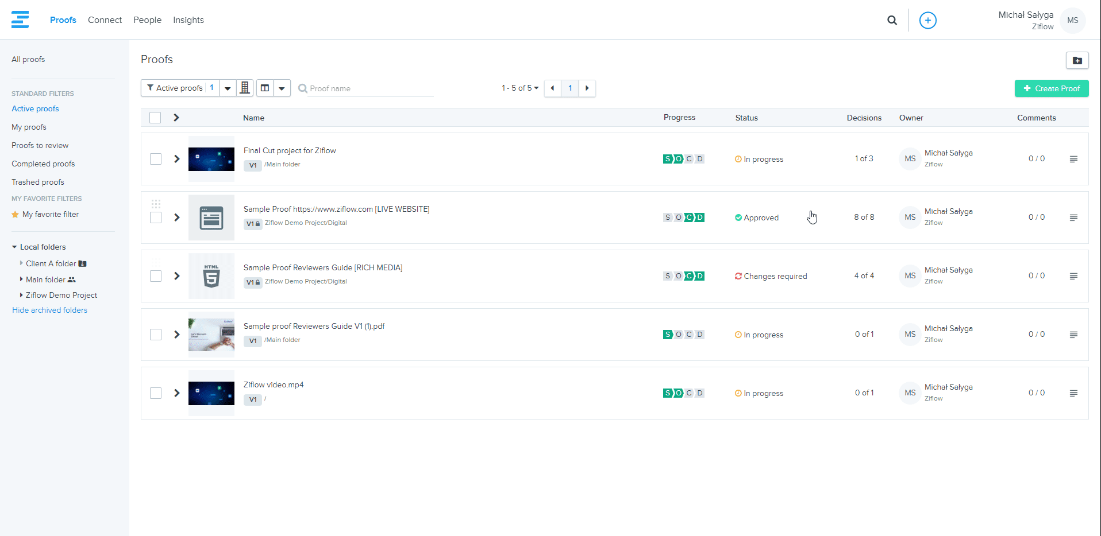Open row menu for Ziflow video.mp4

pyautogui.click(x=1073, y=393)
